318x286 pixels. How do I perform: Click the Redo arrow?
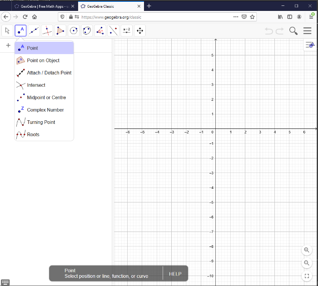(x=280, y=31)
